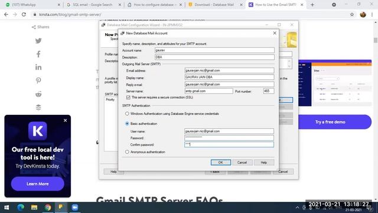Click OK in New Database Mail Account
The width and height of the screenshot is (378, 213).
click(220, 163)
